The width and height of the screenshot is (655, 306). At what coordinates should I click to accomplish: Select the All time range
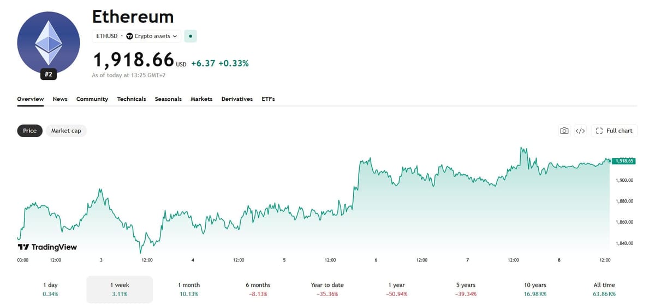point(604,289)
